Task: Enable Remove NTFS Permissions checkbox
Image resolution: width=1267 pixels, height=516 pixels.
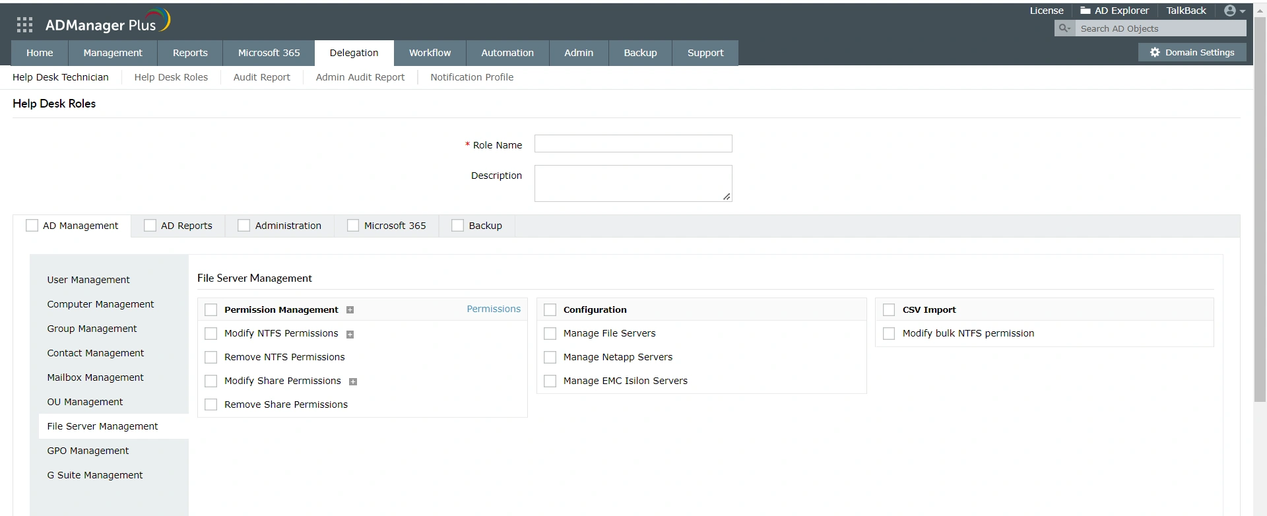Action: tap(211, 357)
